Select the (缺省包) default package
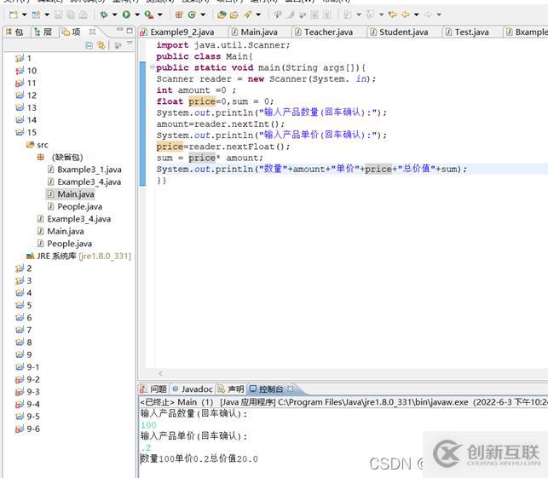 point(61,158)
